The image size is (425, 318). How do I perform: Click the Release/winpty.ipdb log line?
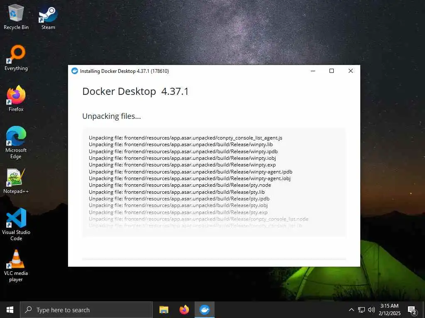pyautogui.click(x=183, y=152)
